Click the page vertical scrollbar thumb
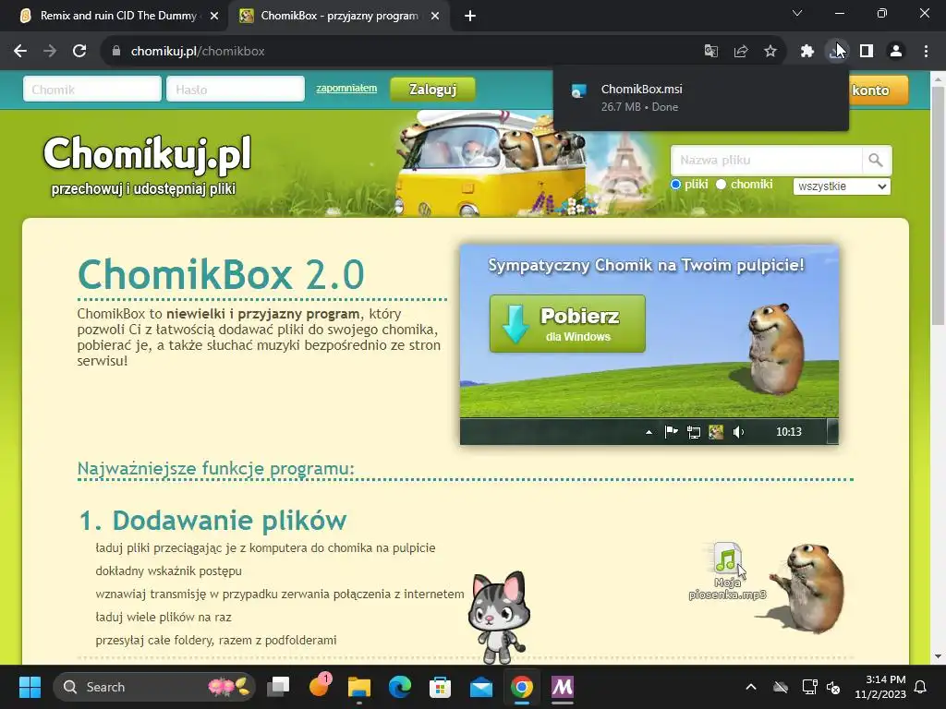This screenshot has width=946, height=709. click(938, 205)
